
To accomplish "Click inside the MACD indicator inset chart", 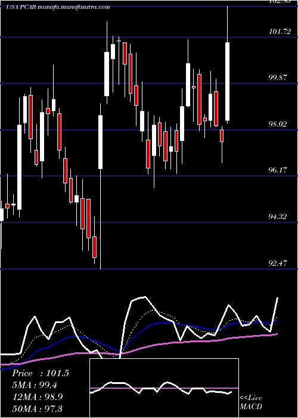I will pyautogui.click(x=164, y=388).
